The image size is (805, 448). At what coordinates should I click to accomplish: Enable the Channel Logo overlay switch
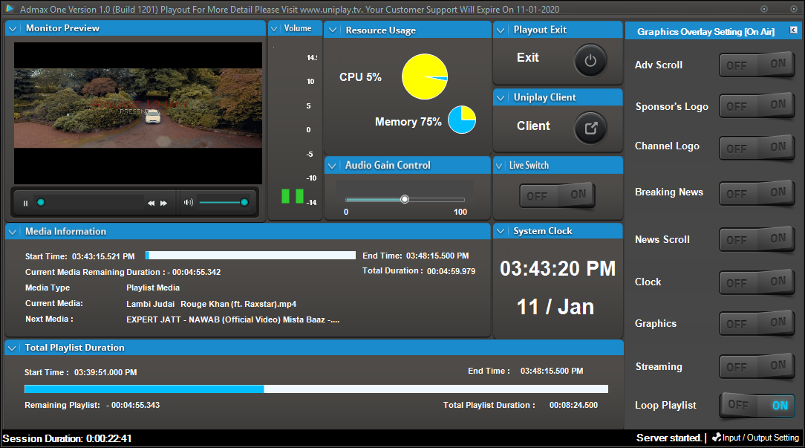pos(777,147)
